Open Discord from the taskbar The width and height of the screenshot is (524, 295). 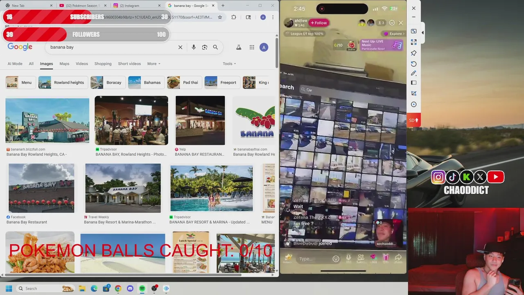(x=130, y=288)
